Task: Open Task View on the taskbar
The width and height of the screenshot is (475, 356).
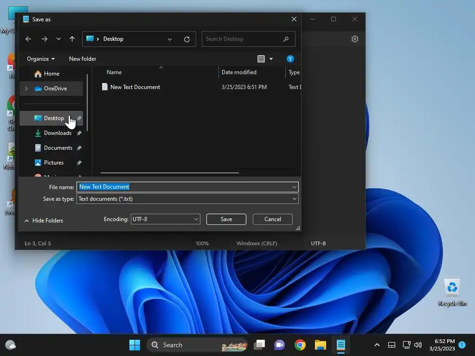Action: coord(259,345)
